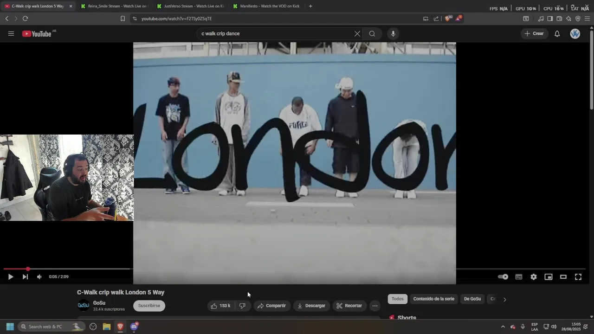The width and height of the screenshot is (594, 334).
Task: Open the GoSu channel avatar
Action: pyautogui.click(x=84, y=305)
